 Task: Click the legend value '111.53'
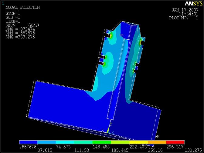click(82, 150)
